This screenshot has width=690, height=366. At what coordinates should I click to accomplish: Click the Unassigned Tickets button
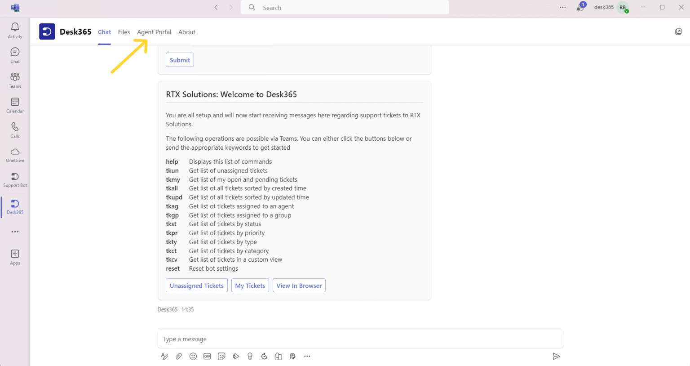[196, 285]
